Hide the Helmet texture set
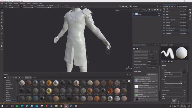Viewport: 192px width, 108px height. point(164,25)
